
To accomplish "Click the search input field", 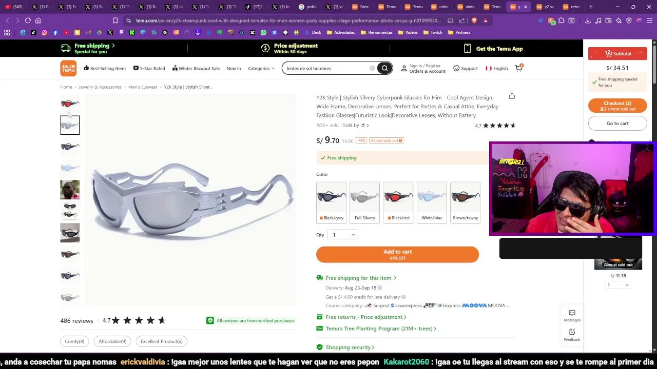I will 326,68.
